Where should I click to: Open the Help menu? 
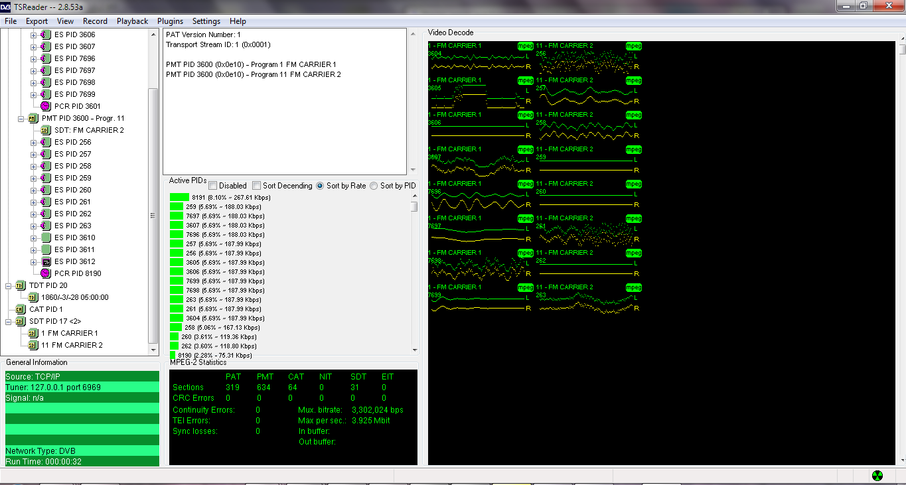[238, 21]
